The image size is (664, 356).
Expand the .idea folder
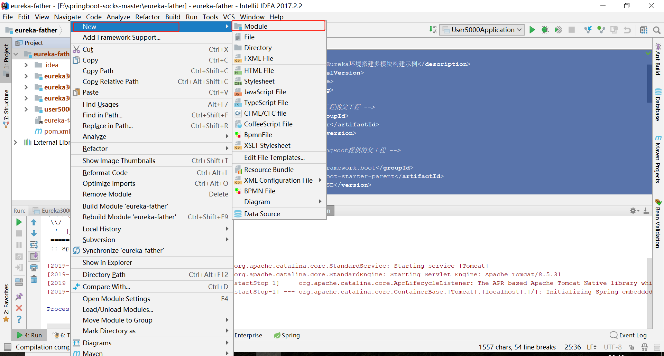coord(26,65)
